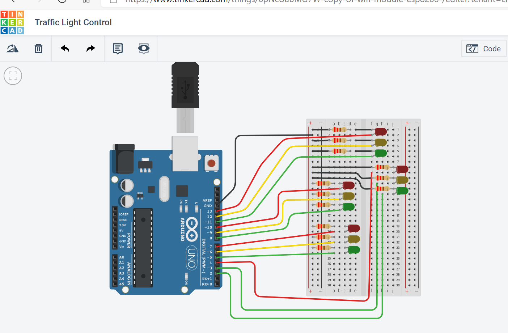
Task: Click the Tinkercad logo
Action: tap(12, 22)
